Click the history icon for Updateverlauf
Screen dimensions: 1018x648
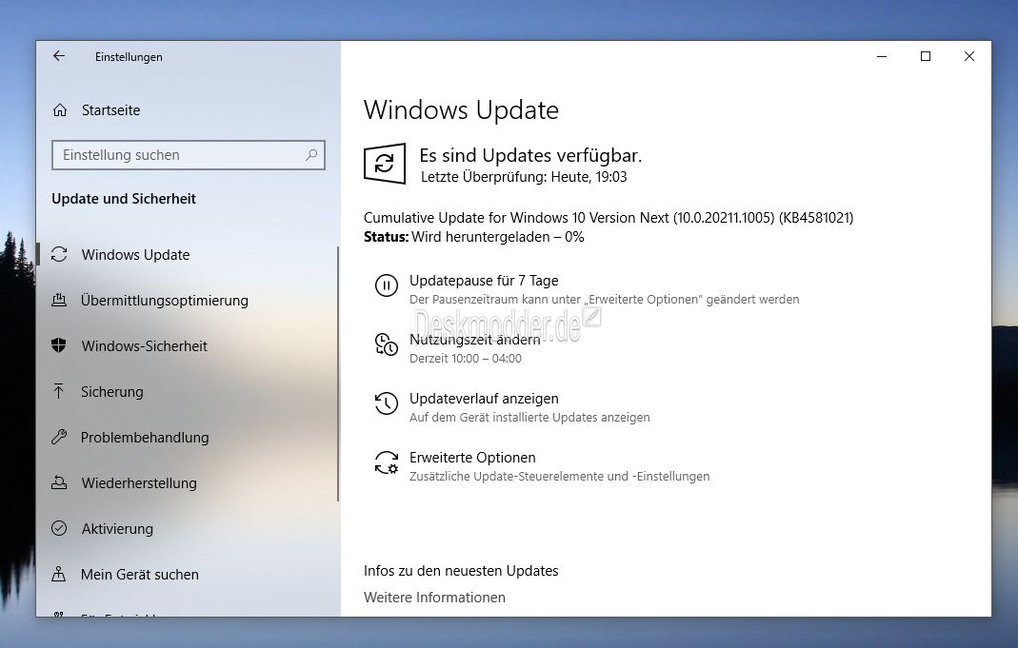coord(387,403)
